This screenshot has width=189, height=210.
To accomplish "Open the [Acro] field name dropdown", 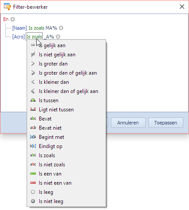I will (x=18, y=37).
